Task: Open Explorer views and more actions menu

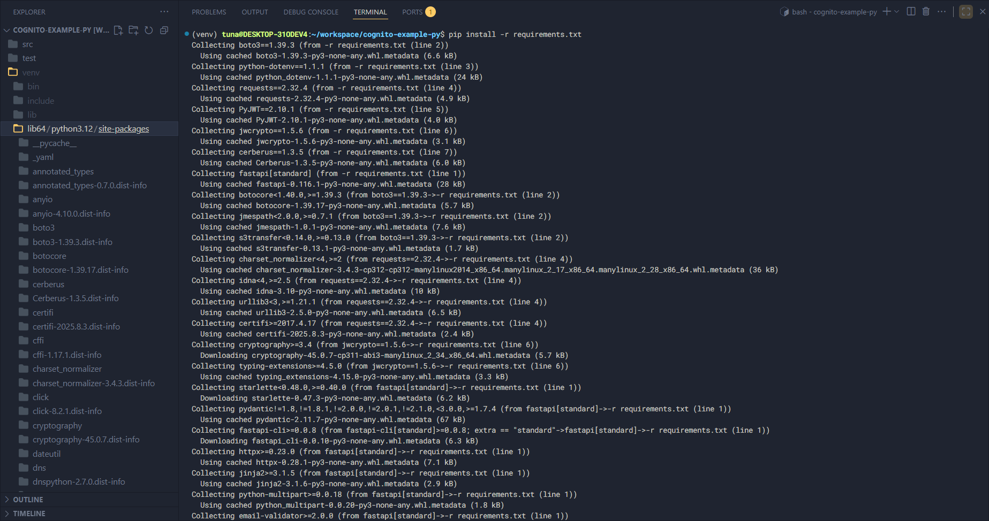Action: (x=164, y=12)
